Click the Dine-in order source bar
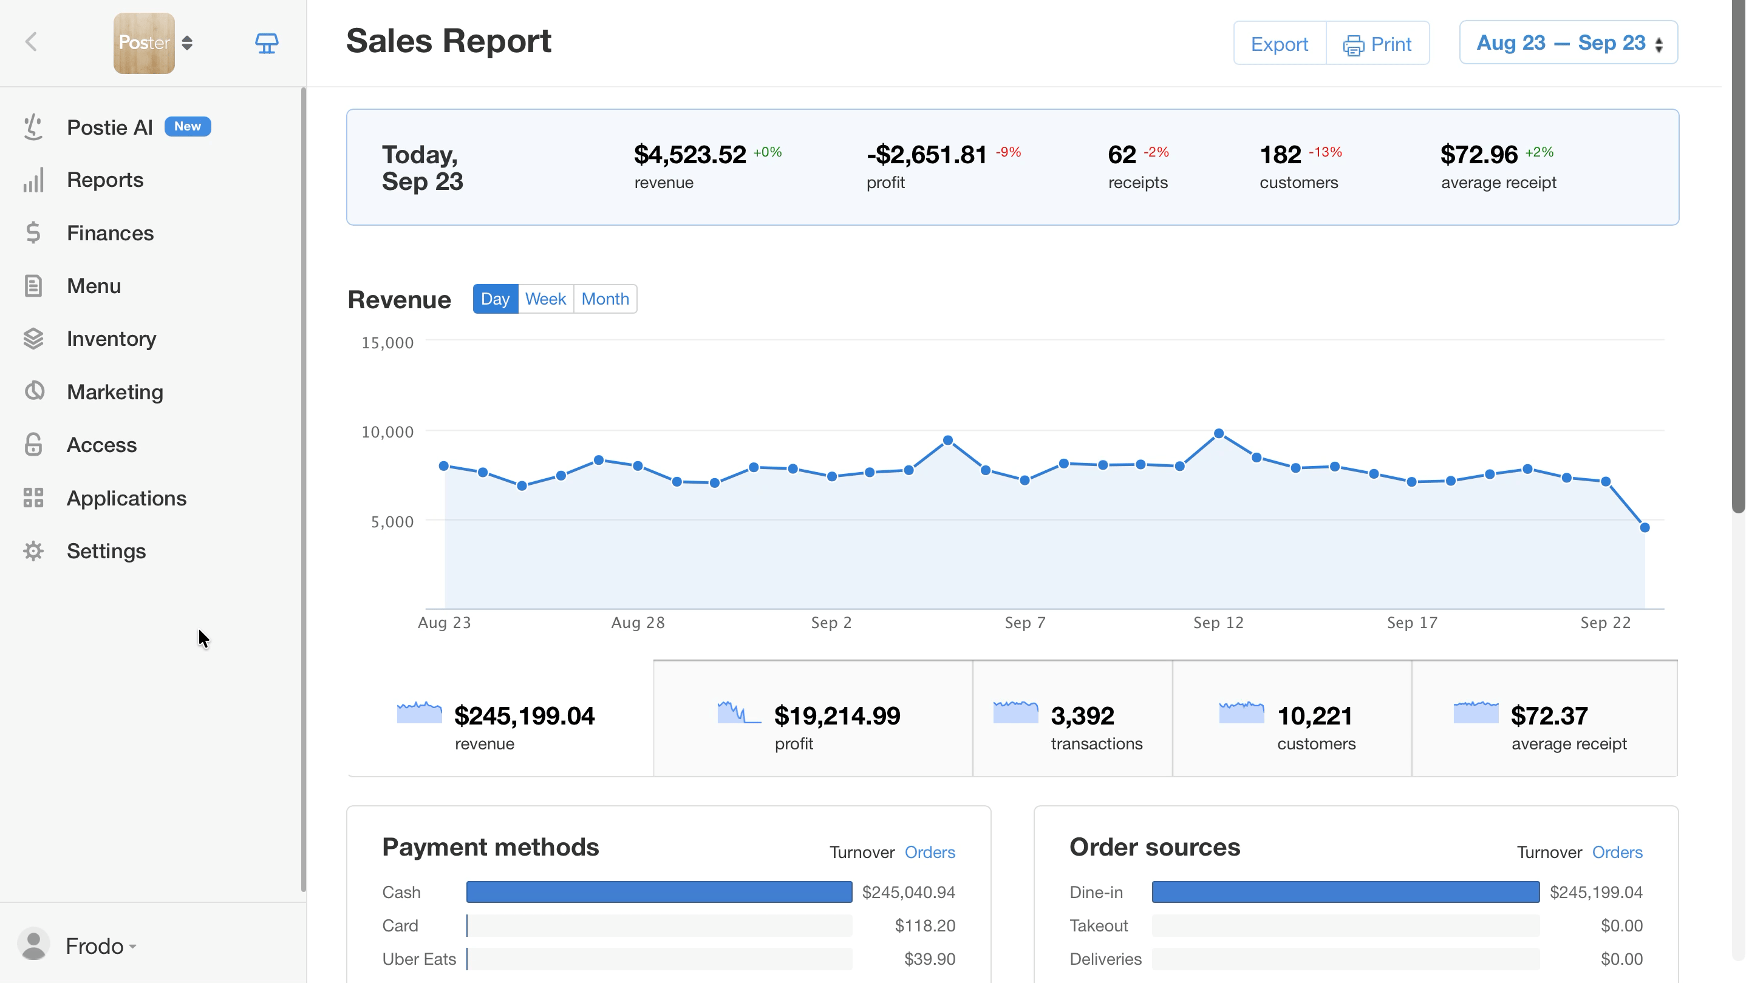The image size is (1749, 983). pos(1346,892)
